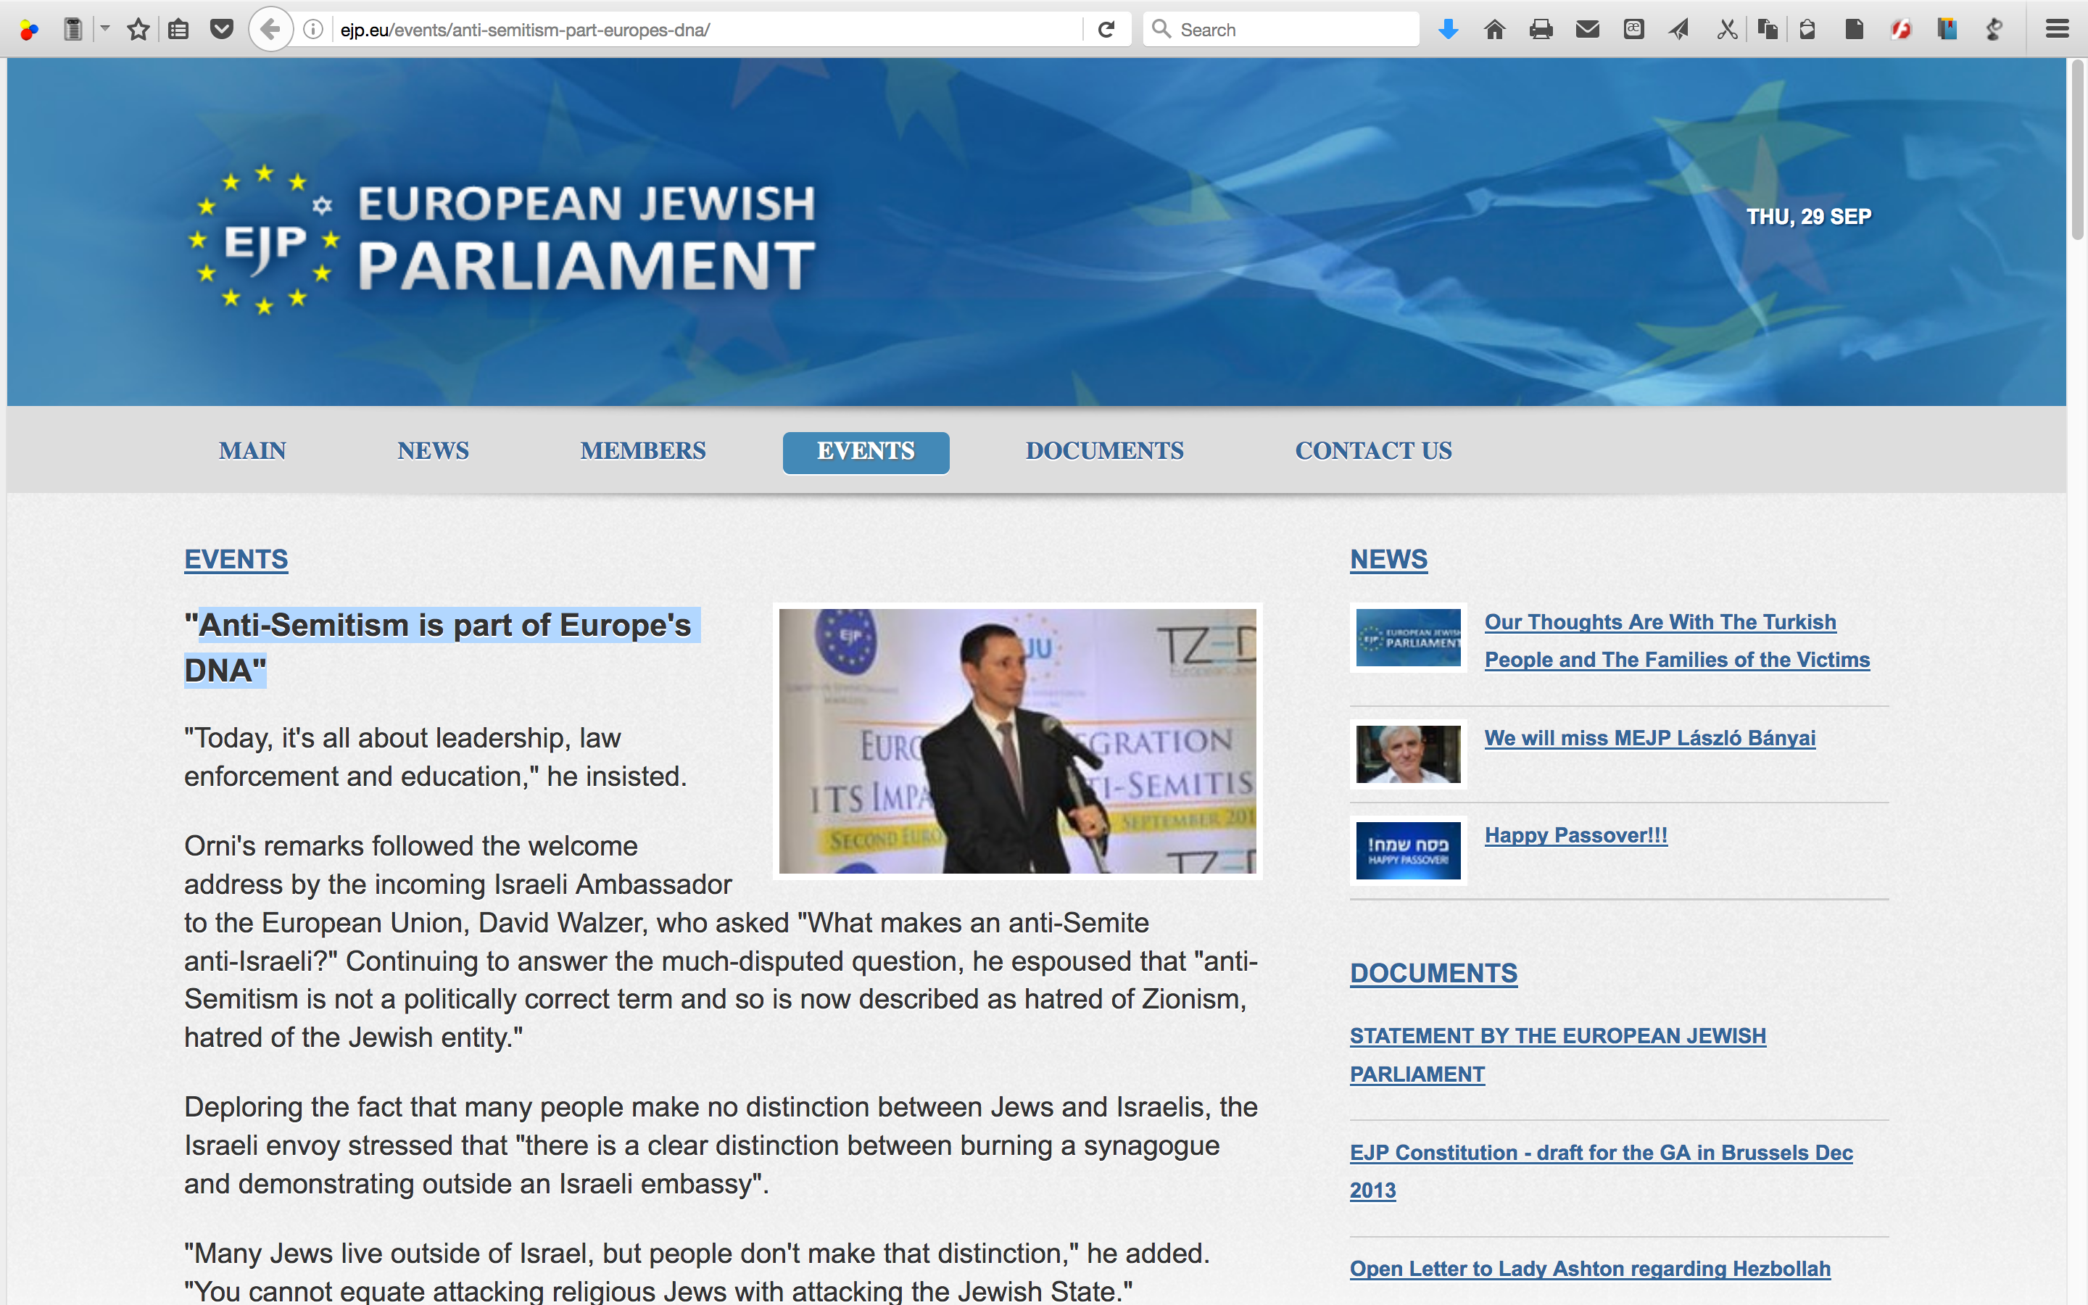Screen dimensions: 2088x1305
Task: Go back to the previous page
Action: tap(270, 30)
